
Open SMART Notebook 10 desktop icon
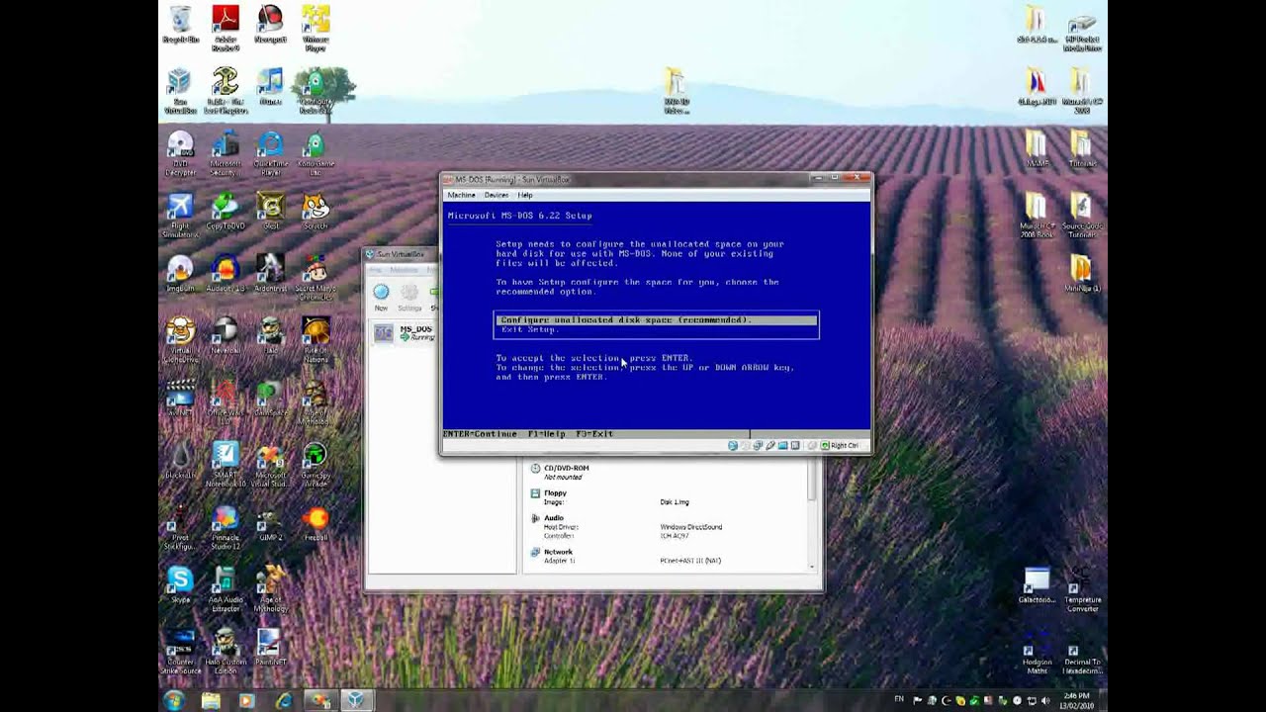pyautogui.click(x=226, y=465)
